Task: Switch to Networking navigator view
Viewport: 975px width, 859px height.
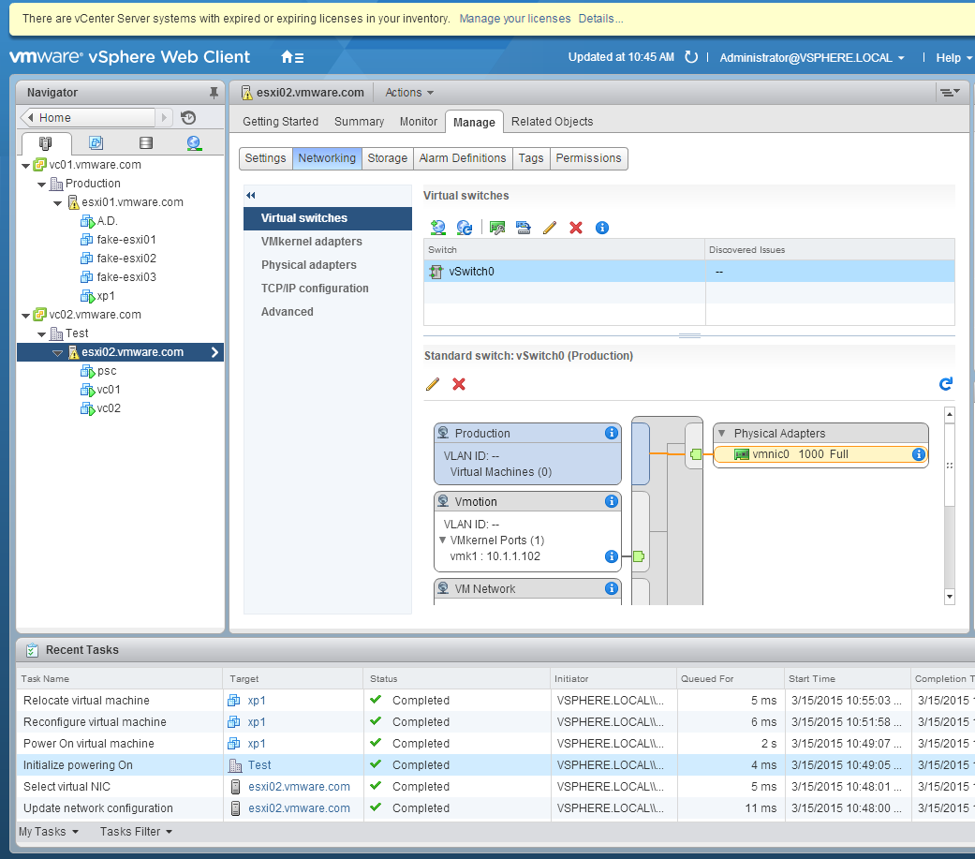Action: point(194,143)
